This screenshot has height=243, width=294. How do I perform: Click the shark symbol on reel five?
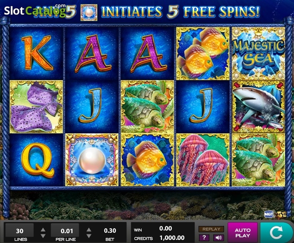point(259,107)
